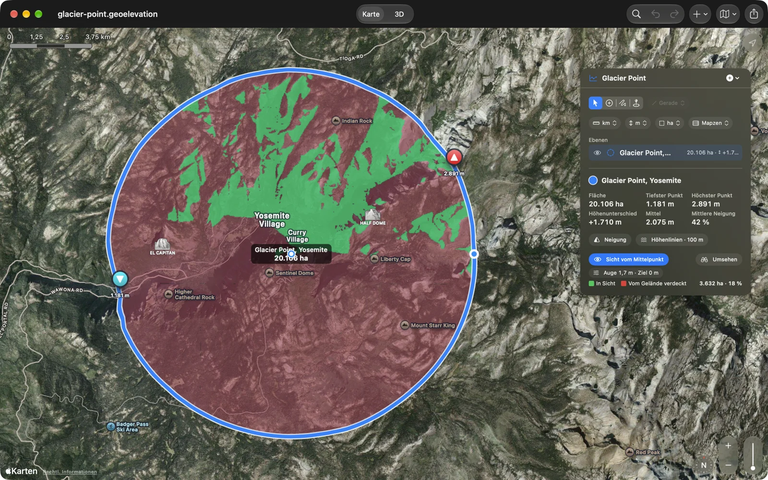768x480 pixels.
Task: Click the glacier-point.geoelevation window title
Action: pos(108,14)
